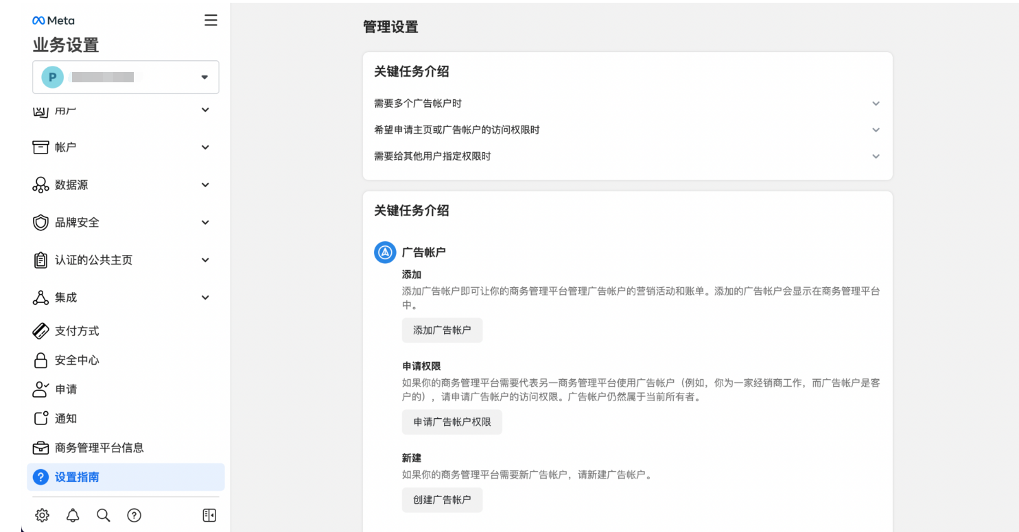Viewport: 1019px width, 532px height.
Task: Collapse sidebar with panel toggle icon
Action: [x=209, y=516]
